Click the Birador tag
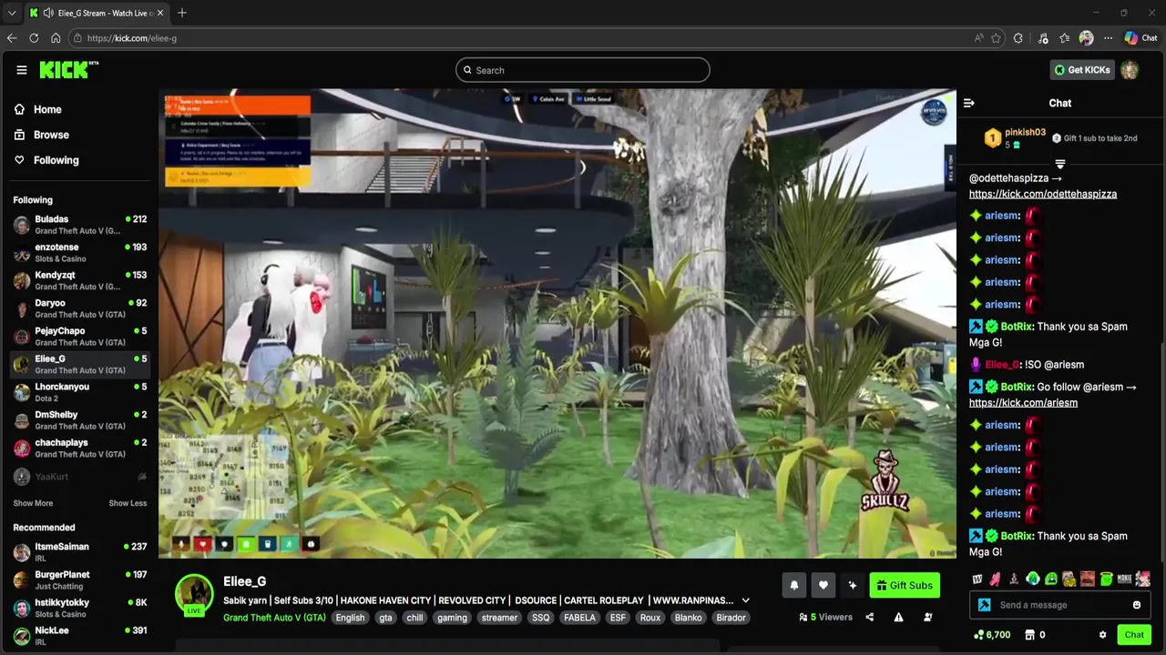 (x=731, y=618)
